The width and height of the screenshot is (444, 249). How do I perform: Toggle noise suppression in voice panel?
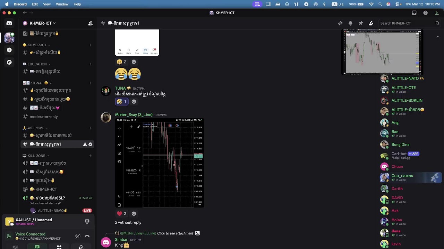coord(78,236)
